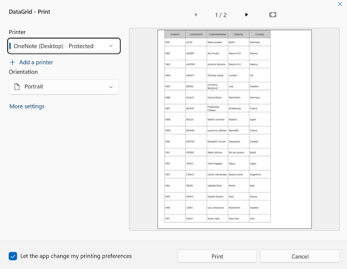
Task: Click the ANATR customer ID cell
Action: click(x=196, y=53)
